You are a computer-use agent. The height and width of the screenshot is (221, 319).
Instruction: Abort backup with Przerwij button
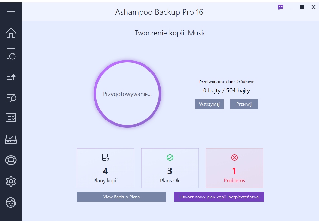(244, 104)
